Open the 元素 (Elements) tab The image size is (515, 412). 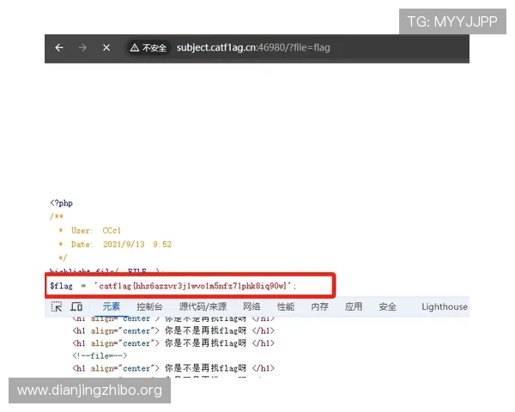tap(112, 306)
